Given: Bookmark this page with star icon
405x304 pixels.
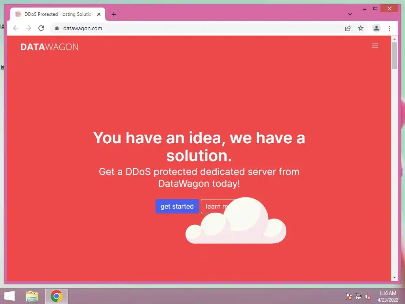Looking at the screenshot, I should click(x=361, y=28).
